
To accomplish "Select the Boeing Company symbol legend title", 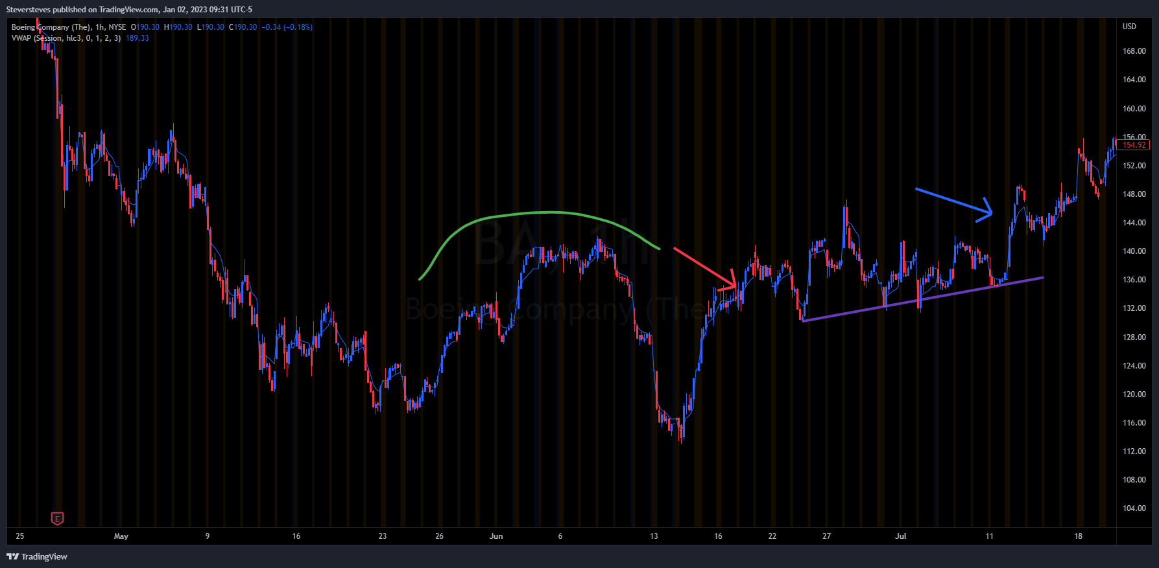I will 69,27.
